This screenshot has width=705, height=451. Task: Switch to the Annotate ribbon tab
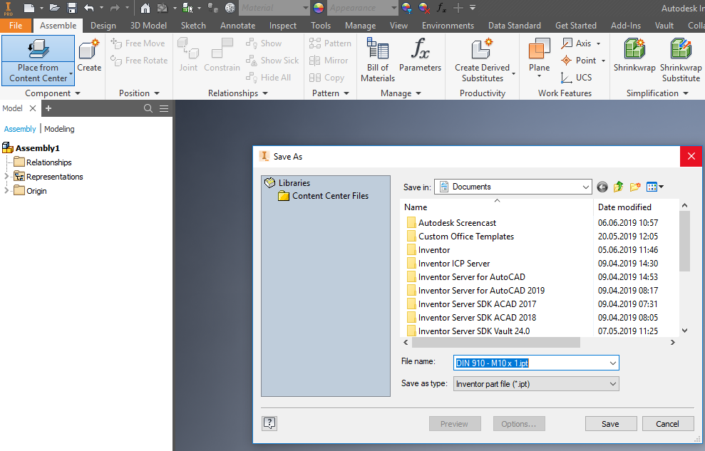237,25
